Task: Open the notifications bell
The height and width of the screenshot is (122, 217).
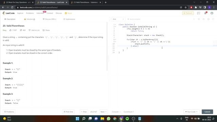Action: point(205,13)
